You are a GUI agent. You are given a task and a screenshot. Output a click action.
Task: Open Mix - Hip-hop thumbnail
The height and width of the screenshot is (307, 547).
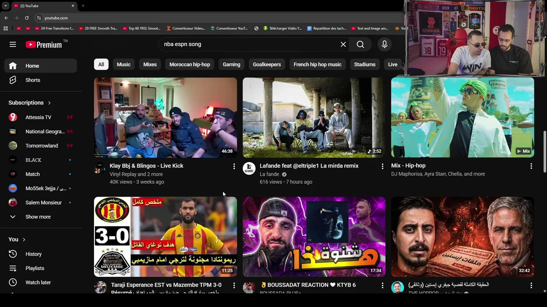[462, 117]
